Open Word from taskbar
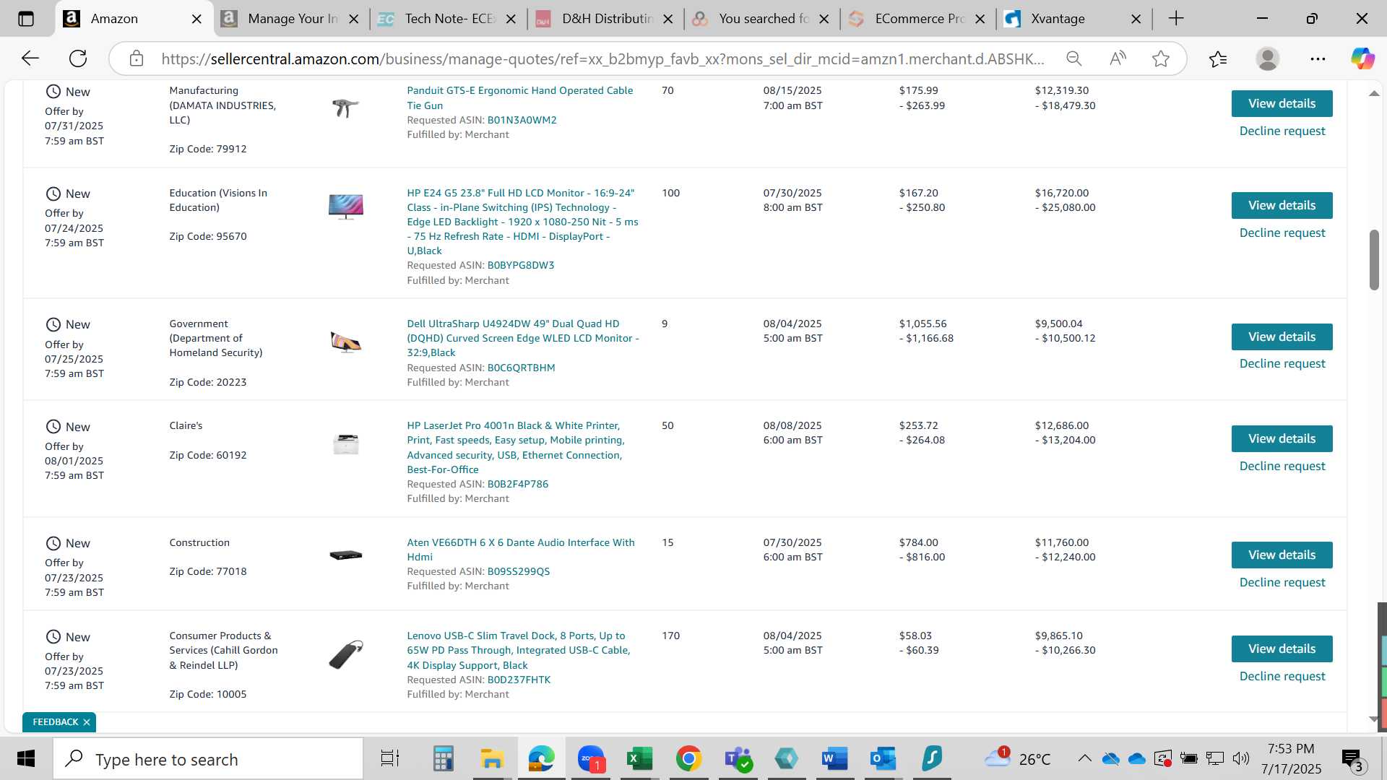This screenshot has width=1387, height=780. [836, 759]
